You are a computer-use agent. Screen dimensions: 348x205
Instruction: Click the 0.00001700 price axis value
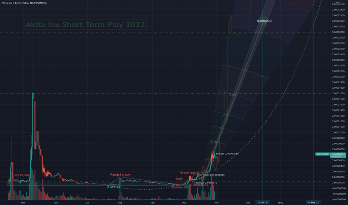338,94
